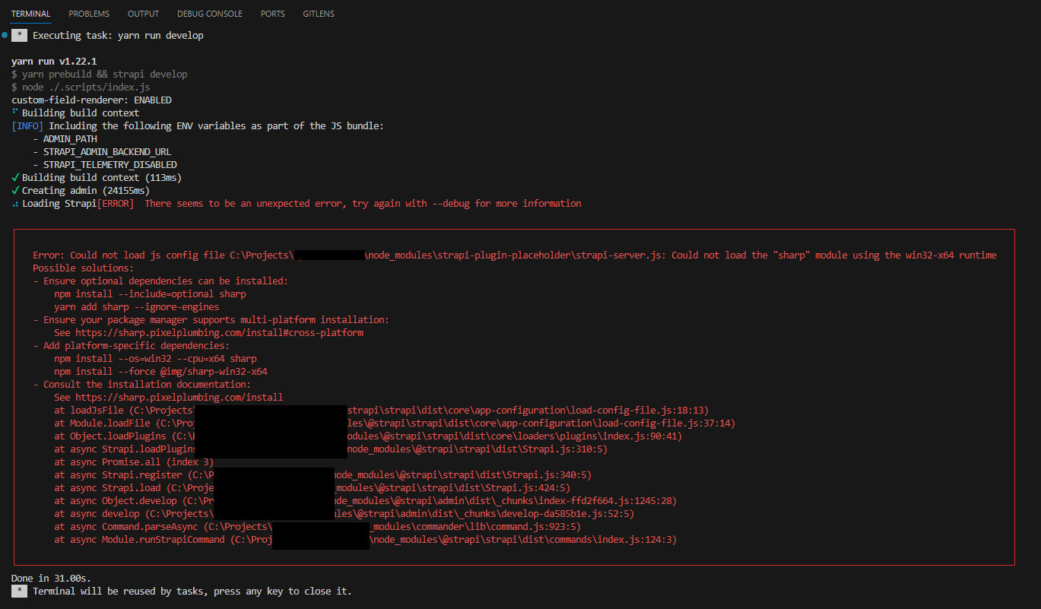Image resolution: width=1041 pixels, height=609 pixels.
Task: Click the commander command.js:923:5 path
Action: pyautogui.click(x=475, y=526)
